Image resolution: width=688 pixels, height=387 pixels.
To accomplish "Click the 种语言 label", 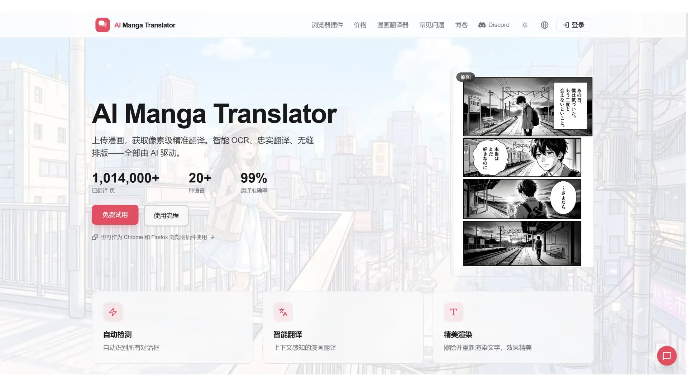I will (x=197, y=191).
